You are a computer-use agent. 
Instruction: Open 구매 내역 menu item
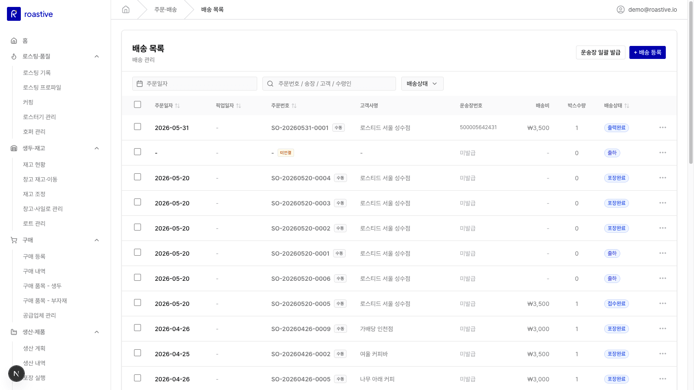(x=34, y=271)
